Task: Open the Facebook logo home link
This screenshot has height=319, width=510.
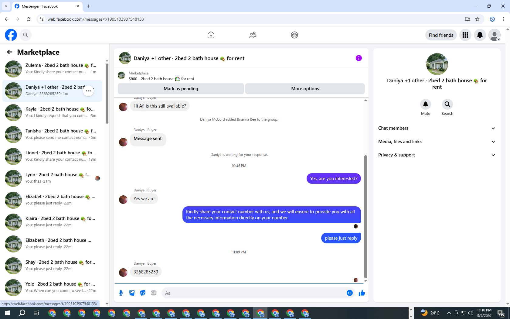Action: 11,35
